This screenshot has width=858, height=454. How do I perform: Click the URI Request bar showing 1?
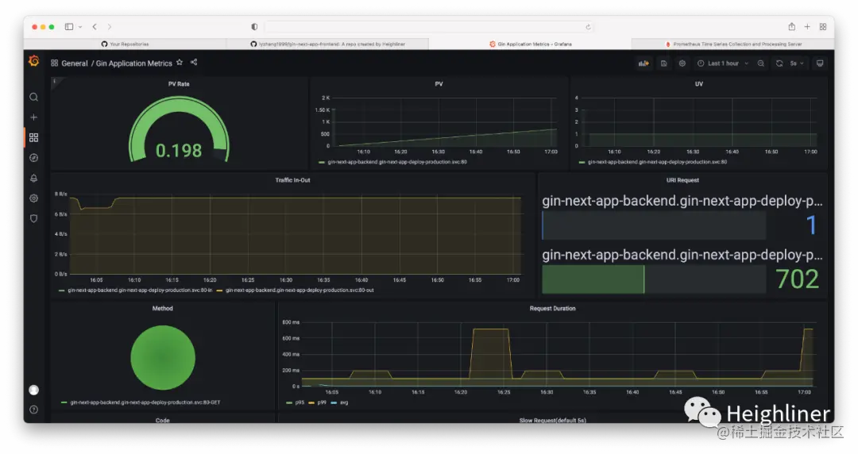654,225
